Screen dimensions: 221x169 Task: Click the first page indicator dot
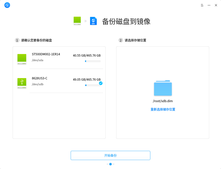coord(107,164)
